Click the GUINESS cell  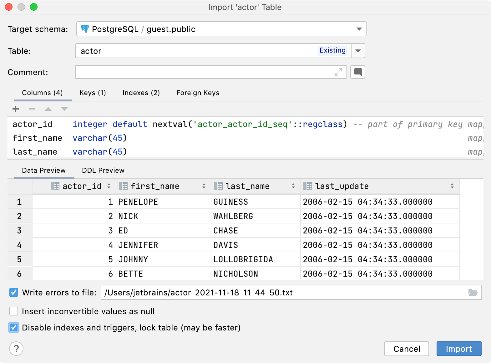[256, 202]
